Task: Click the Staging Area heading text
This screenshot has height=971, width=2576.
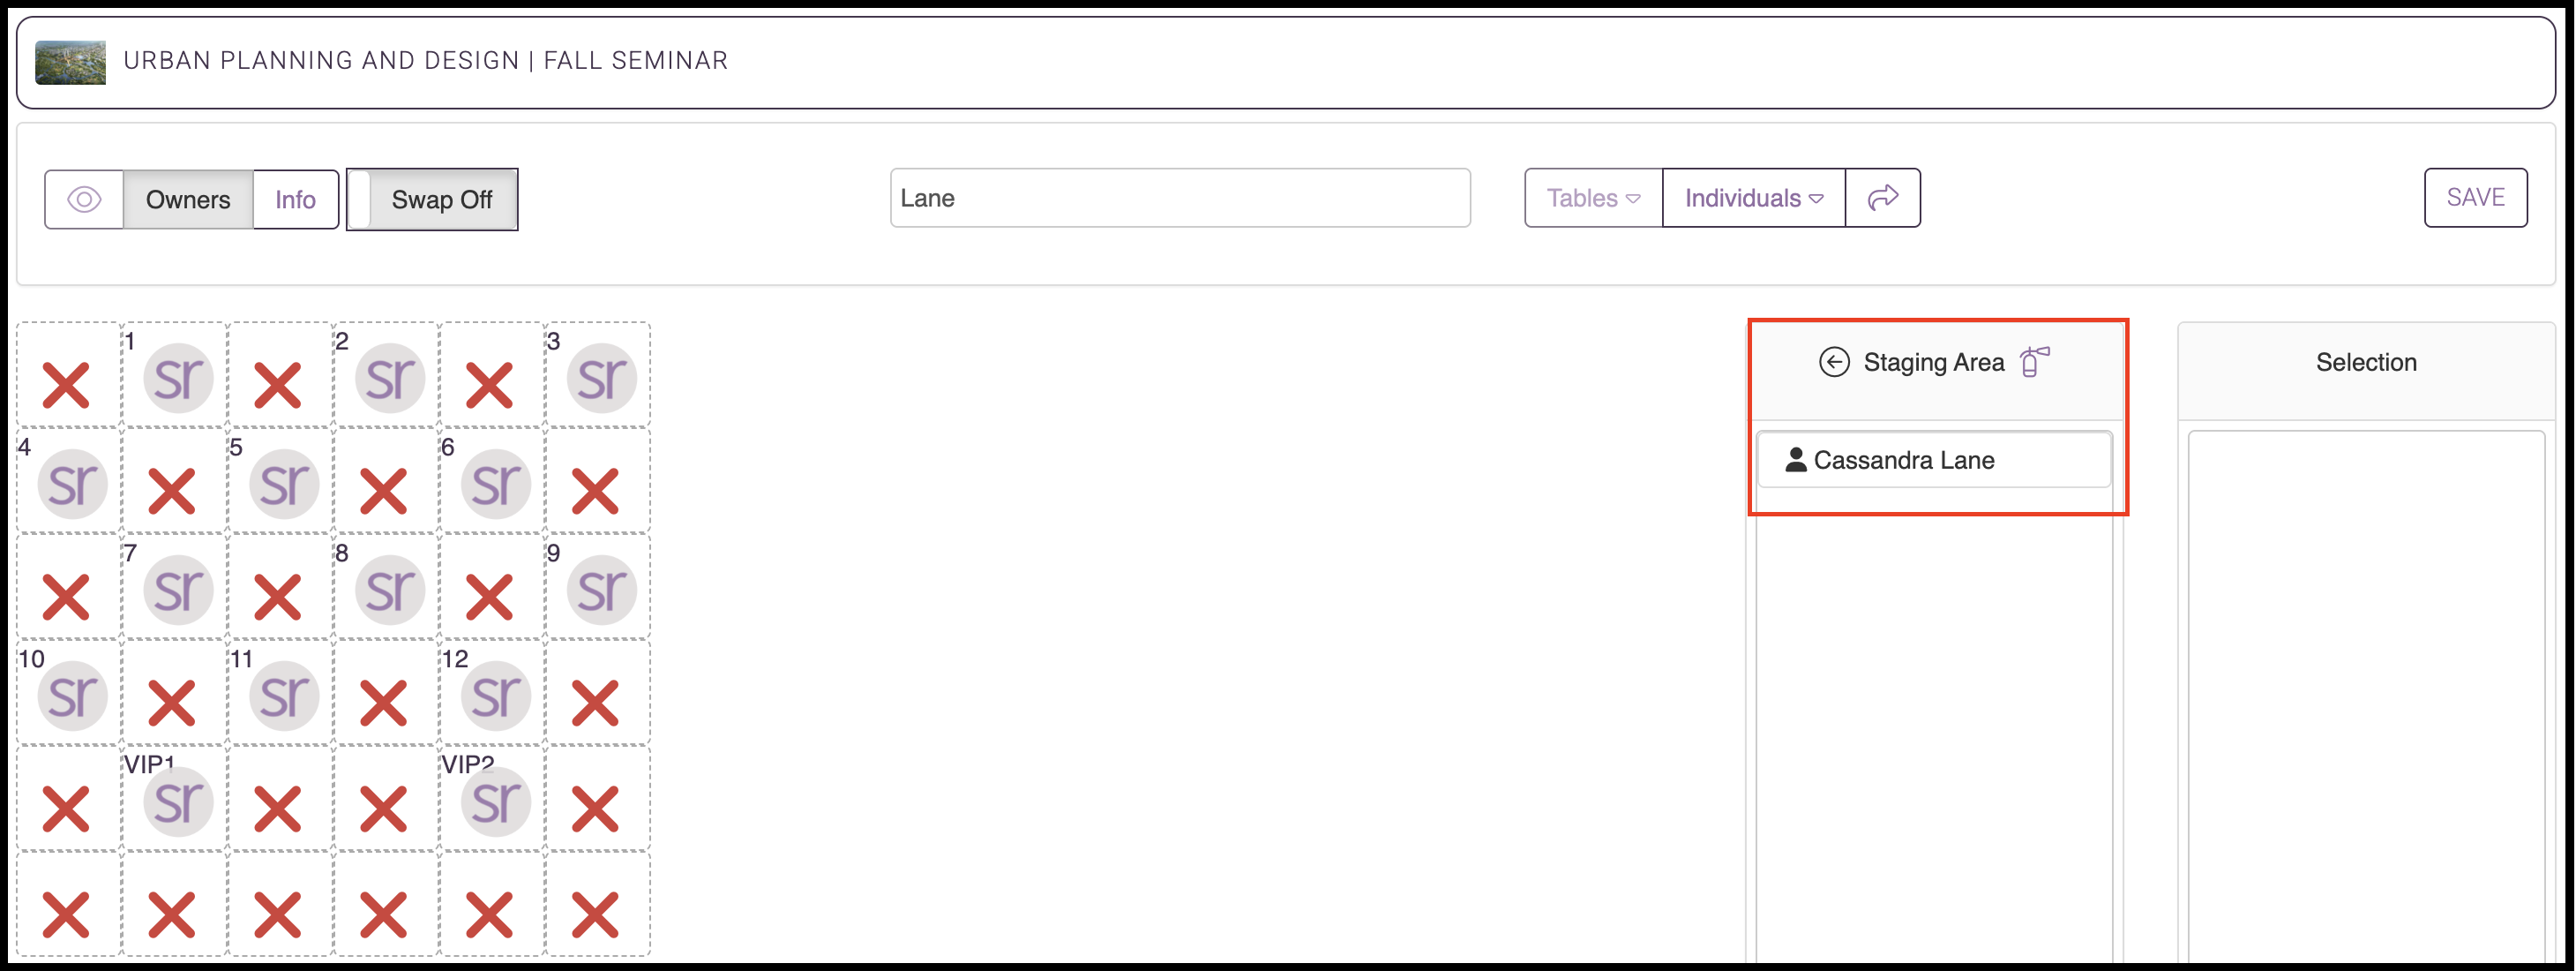Action: (x=1933, y=363)
